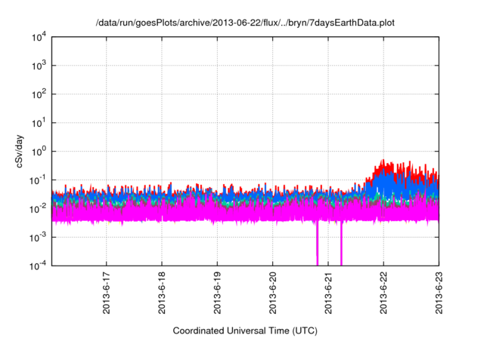Click the 10^2 y-axis label
Image resolution: width=484 pixels, height=338 pixels.
click(39, 94)
